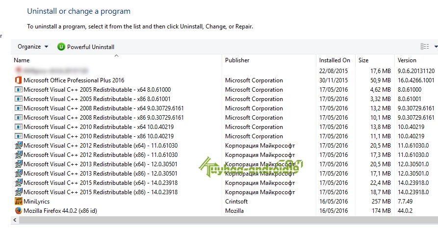The image size is (438, 230).
Task: Click the Visual C++ 2010 x86 row icon
Action: 18,136
